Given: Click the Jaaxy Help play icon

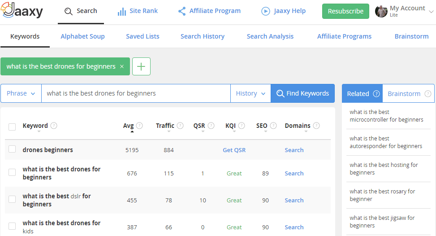Looking at the screenshot, I should coord(266,11).
